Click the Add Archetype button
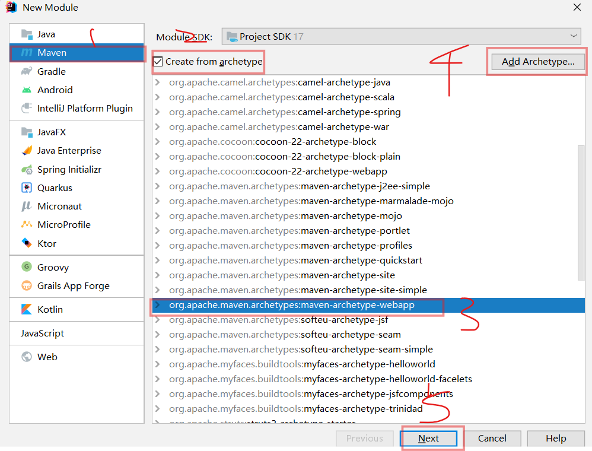Viewport: 592px width, 451px height. pos(537,62)
